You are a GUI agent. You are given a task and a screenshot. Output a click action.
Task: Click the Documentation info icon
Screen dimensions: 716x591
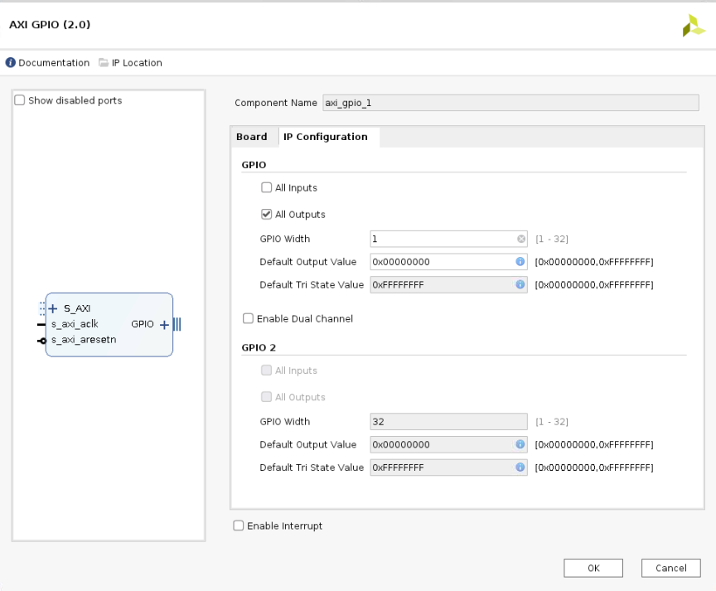click(x=11, y=63)
